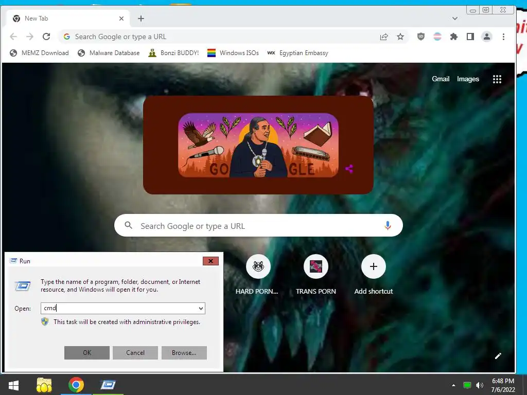
Task: Close the Run dialog with red X
Action: point(210,261)
